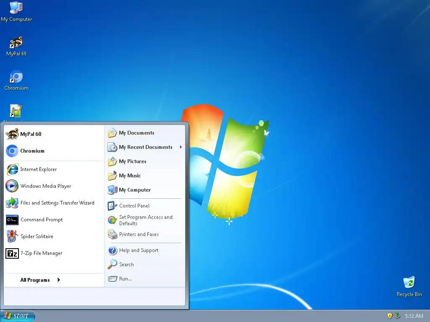Image resolution: width=430 pixels, height=322 pixels.
Task: Click the start button on taskbar
Action: pyautogui.click(x=18, y=316)
